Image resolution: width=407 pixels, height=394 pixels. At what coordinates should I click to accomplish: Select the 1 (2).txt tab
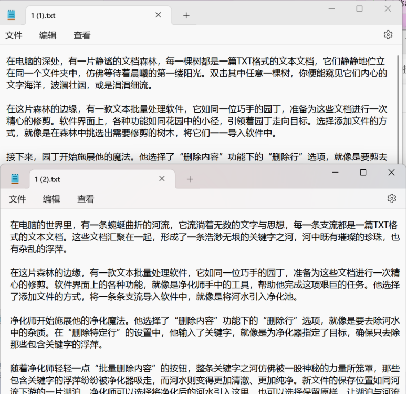(84, 179)
